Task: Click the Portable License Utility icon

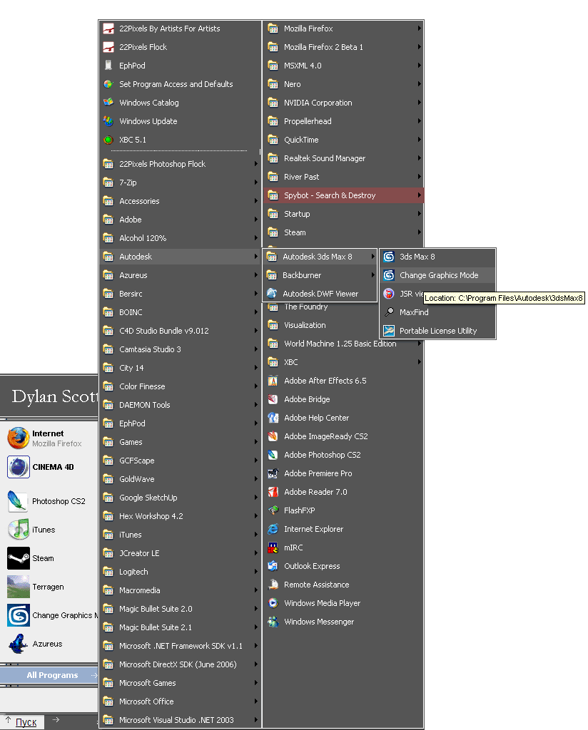Action: pos(389,331)
